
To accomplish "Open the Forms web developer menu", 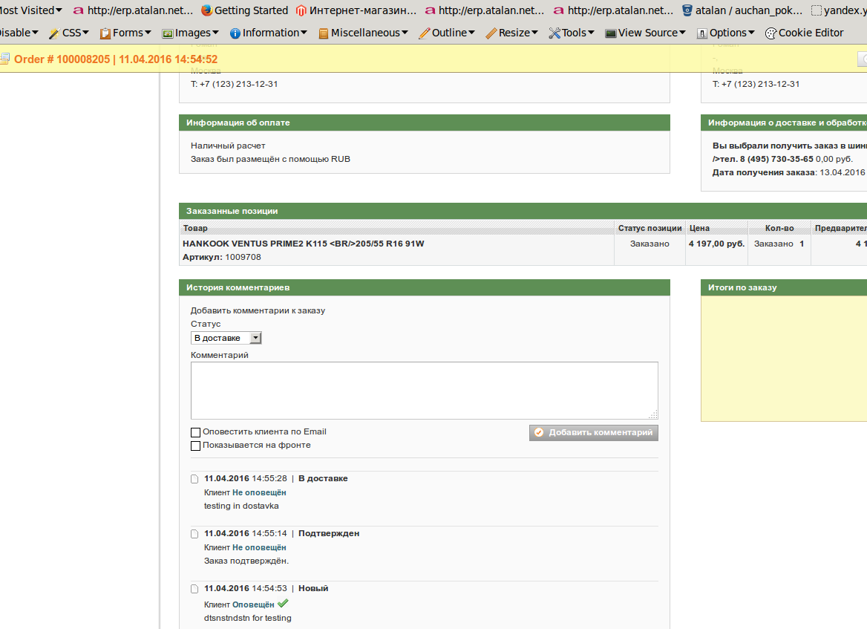I will pyautogui.click(x=125, y=33).
